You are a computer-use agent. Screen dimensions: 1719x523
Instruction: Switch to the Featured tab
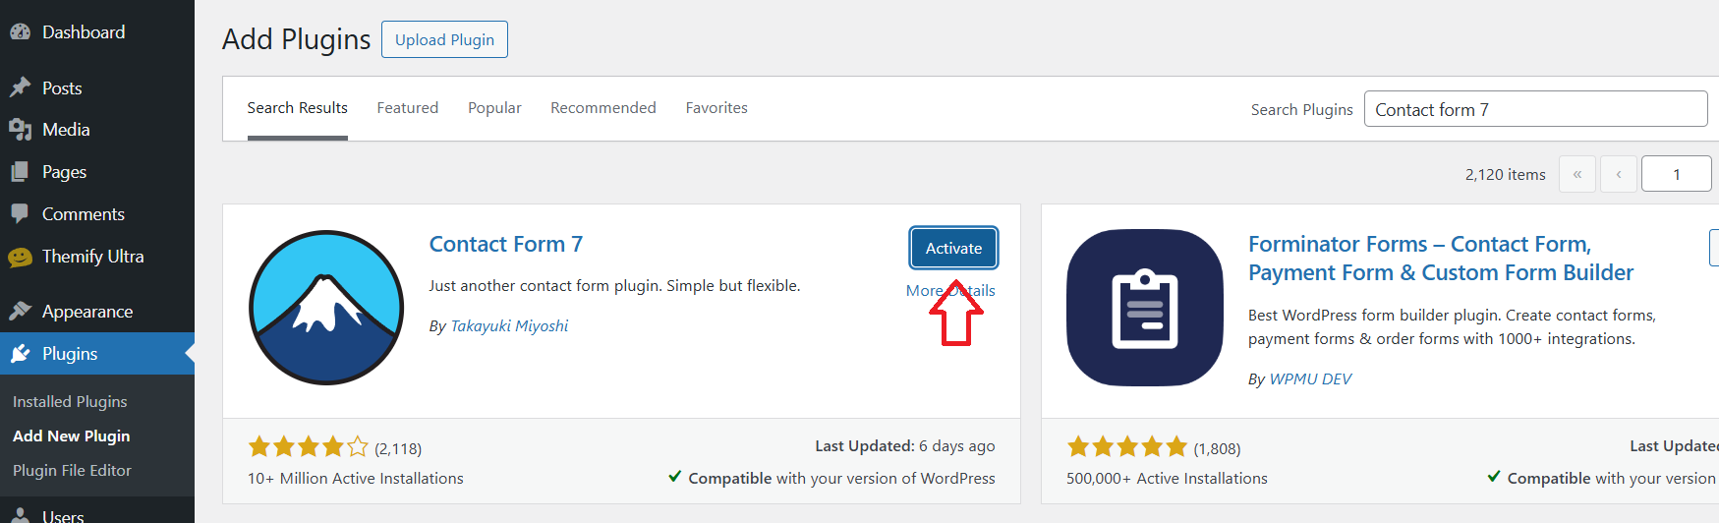[407, 108]
